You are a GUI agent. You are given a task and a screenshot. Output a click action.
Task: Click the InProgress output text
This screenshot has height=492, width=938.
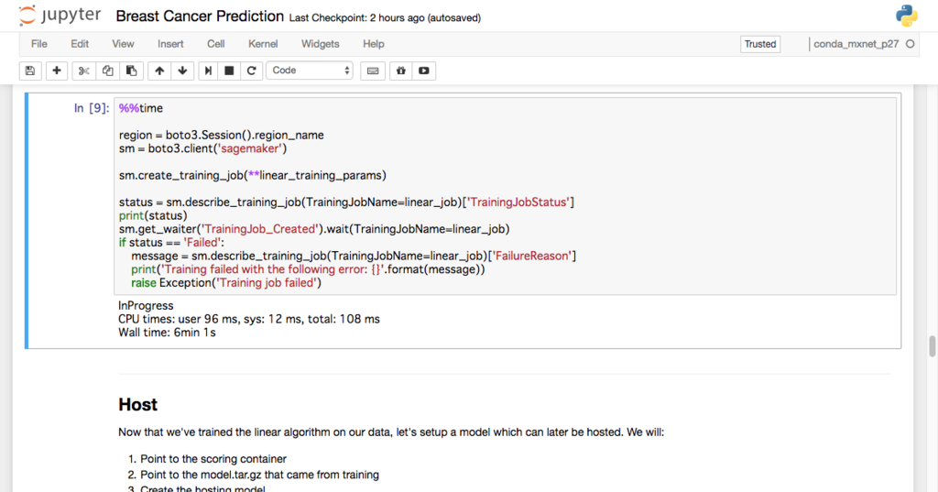(x=146, y=305)
